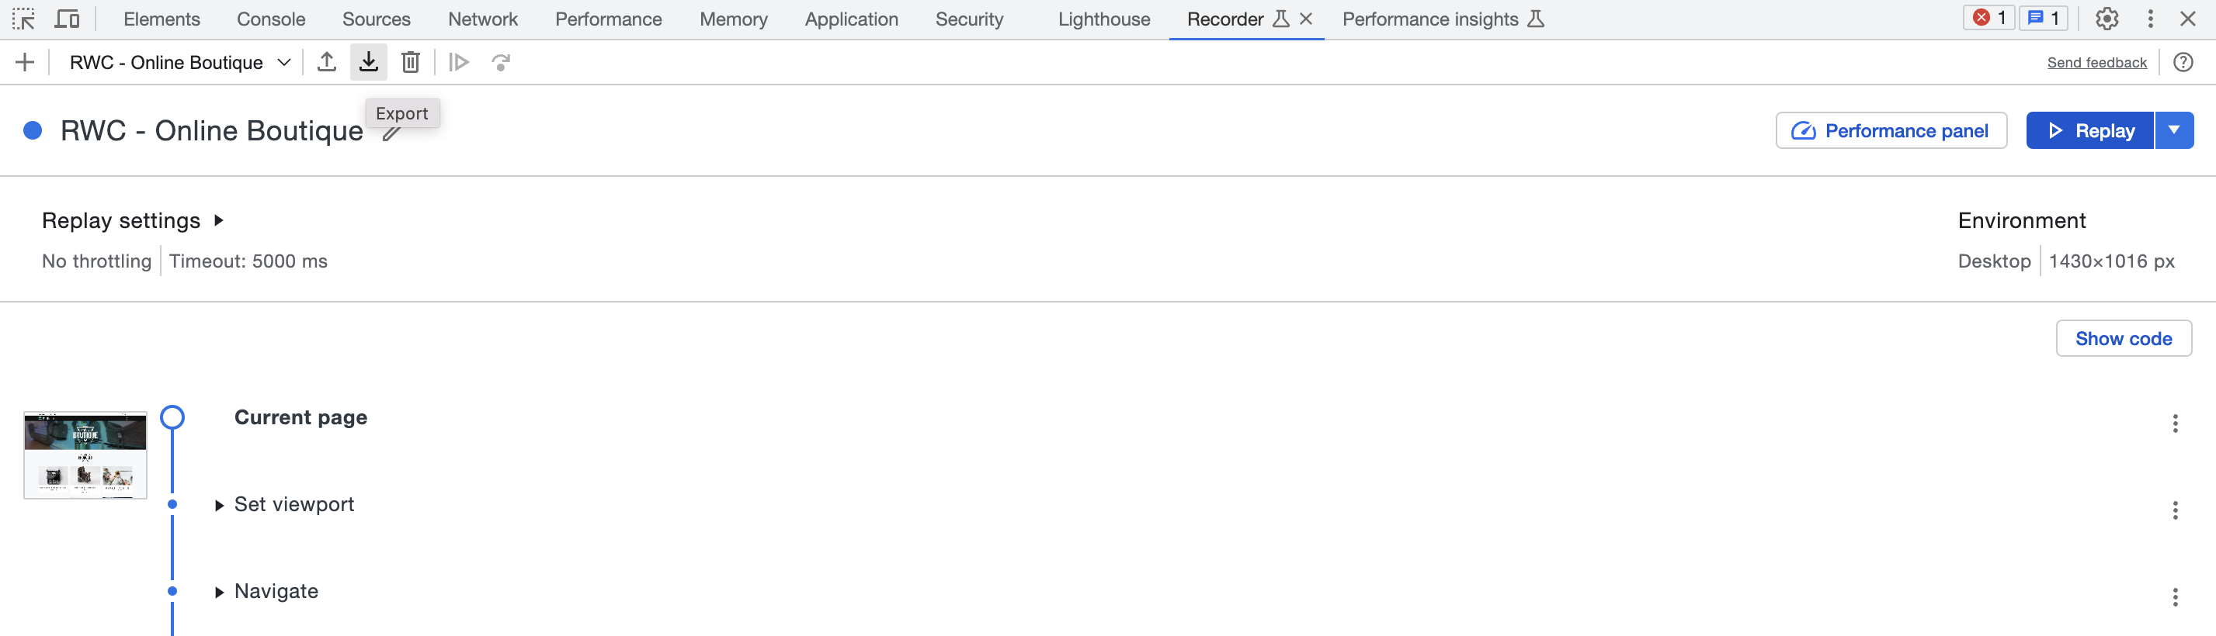Expand the Navigate step

click(x=220, y=592)
